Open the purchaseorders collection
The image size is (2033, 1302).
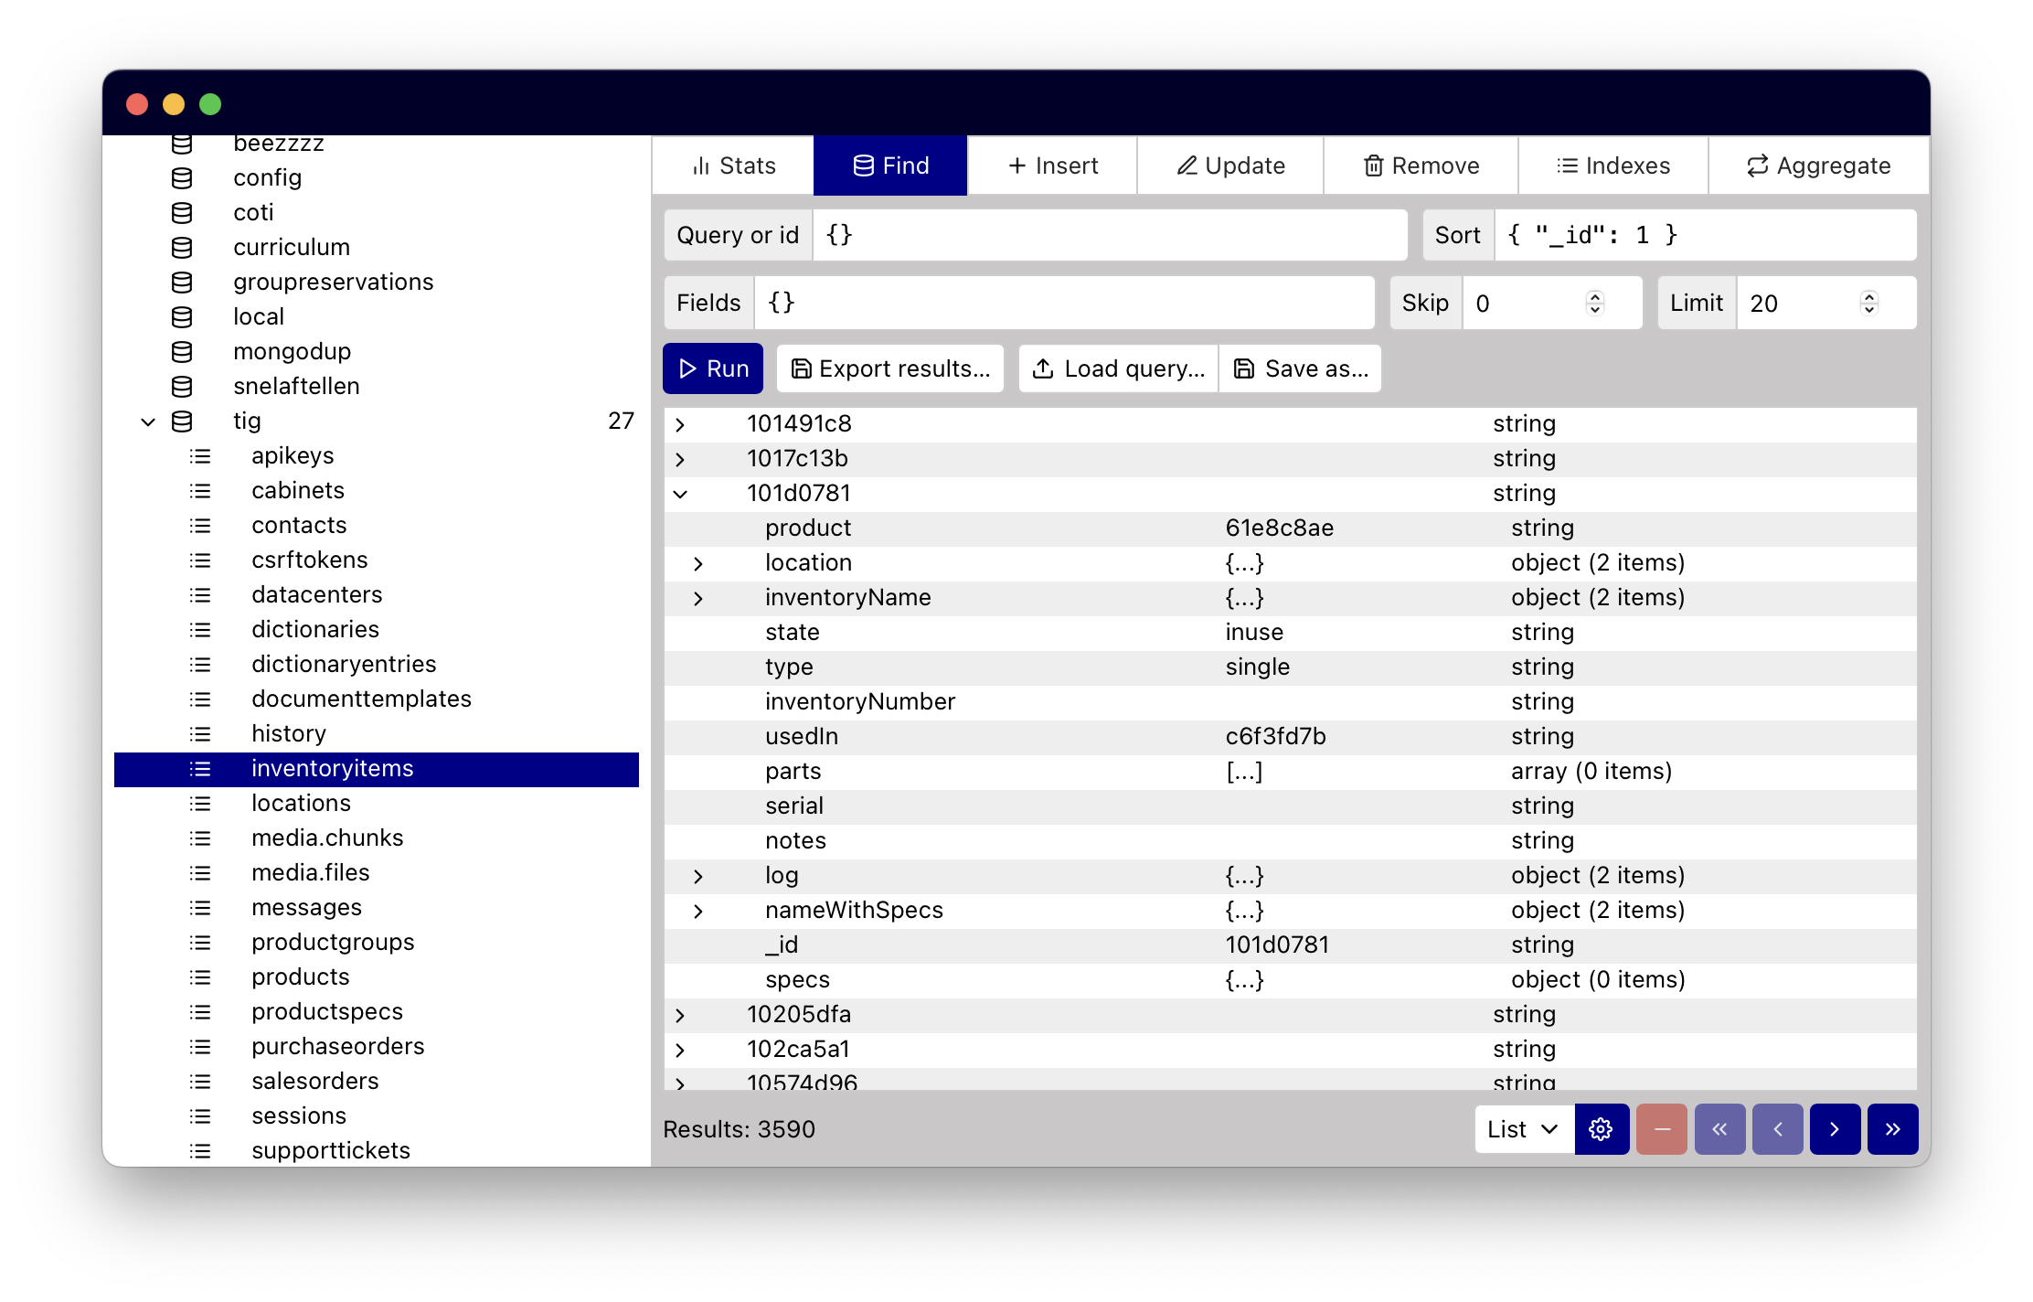pyautogui.click(x=338, y=1046)
